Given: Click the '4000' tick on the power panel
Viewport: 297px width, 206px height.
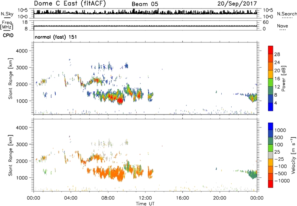Looking at the screenshot, I should click(22, 51).
